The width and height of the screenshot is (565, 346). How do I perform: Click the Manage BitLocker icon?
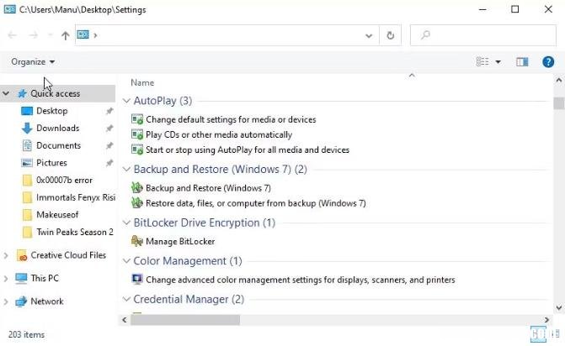pos(137,241)
